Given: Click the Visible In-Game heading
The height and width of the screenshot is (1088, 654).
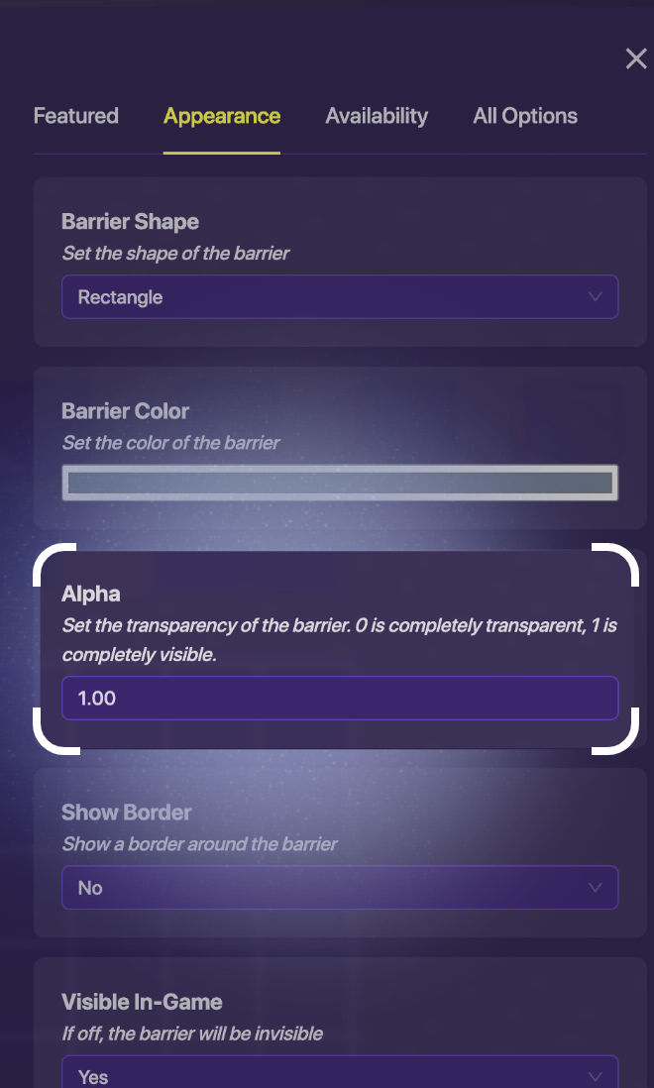Looking at the screenshot, I should pyautogui.click(x=142, y=1002).
